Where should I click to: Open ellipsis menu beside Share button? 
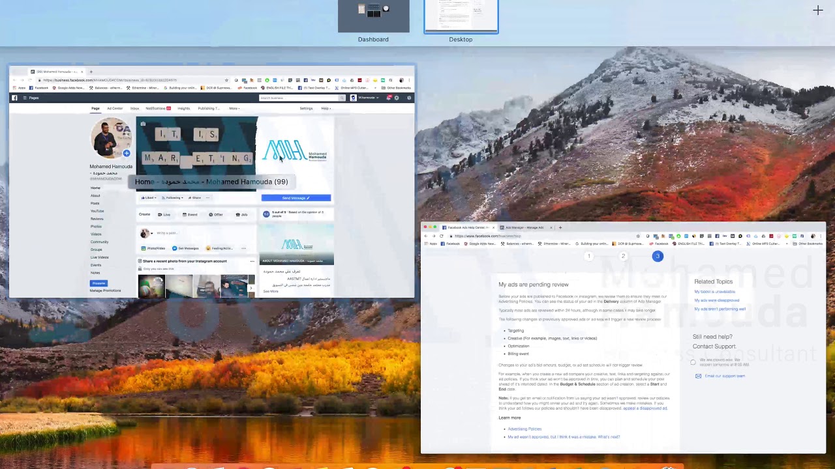pos(207,197)
